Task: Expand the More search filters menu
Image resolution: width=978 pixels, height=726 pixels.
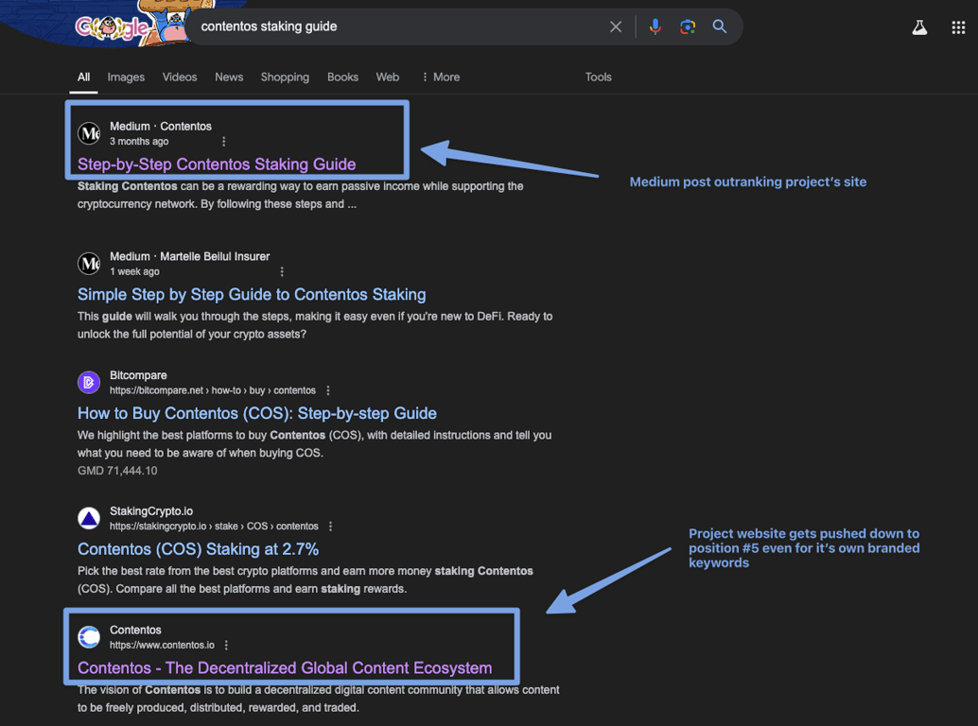Action: click(441, 78)
